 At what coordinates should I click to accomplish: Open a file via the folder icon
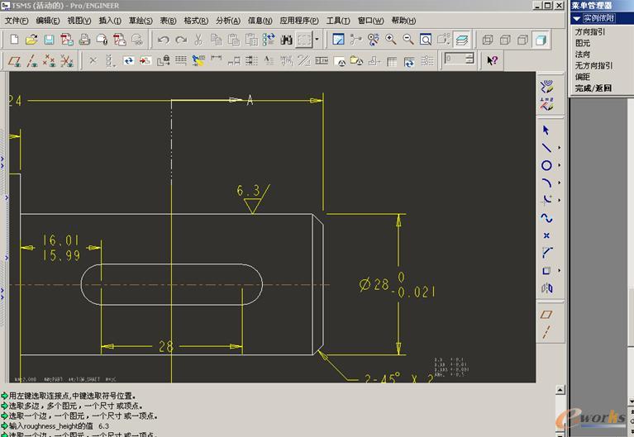point(31,39)
